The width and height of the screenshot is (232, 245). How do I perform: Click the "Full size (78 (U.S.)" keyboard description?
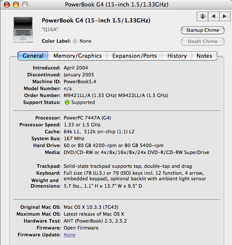click(135, 176)
